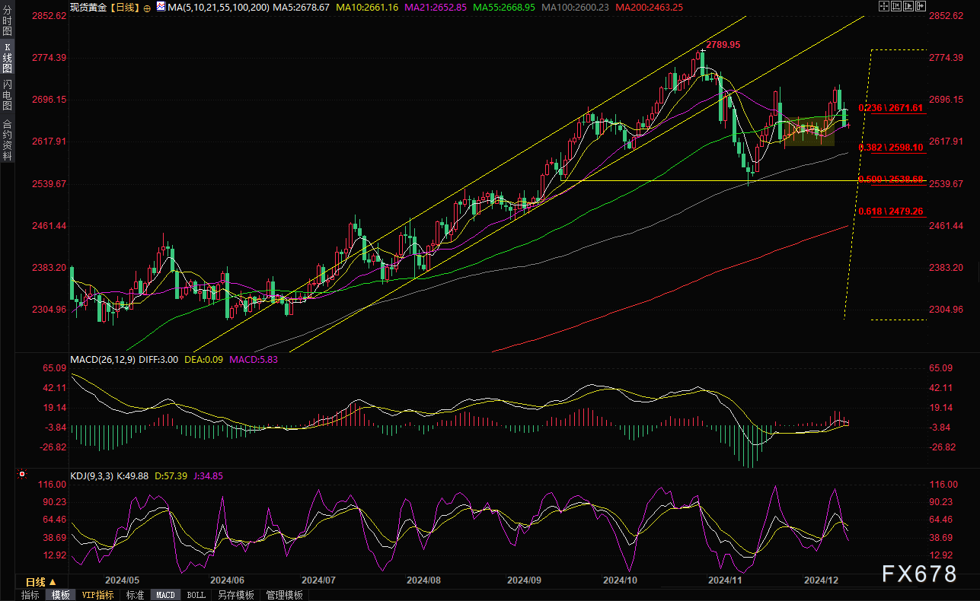Click the 管理模板 button
Screen dimensions: 980x601
pyautogui.click(x=284, y=595)
